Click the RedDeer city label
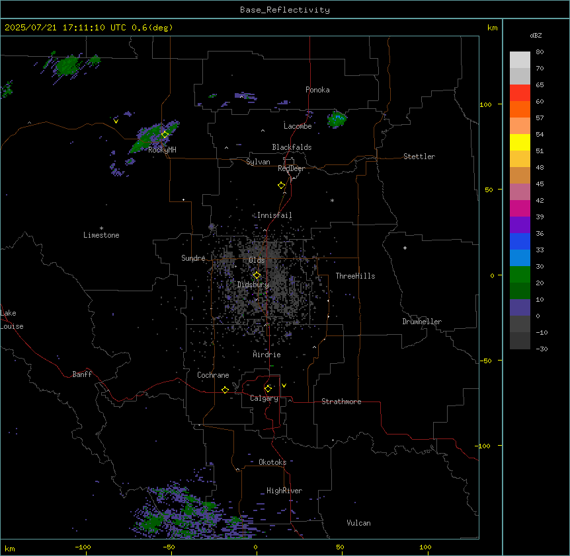This screenshot has width=570, height=556. [x=291, y=168]
